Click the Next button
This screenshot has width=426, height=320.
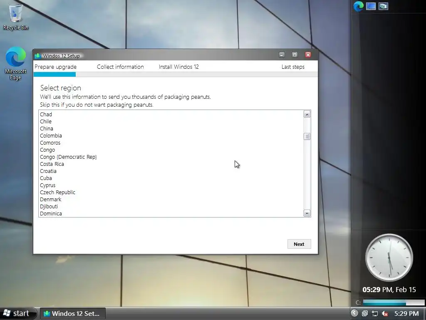pos(299,244)
